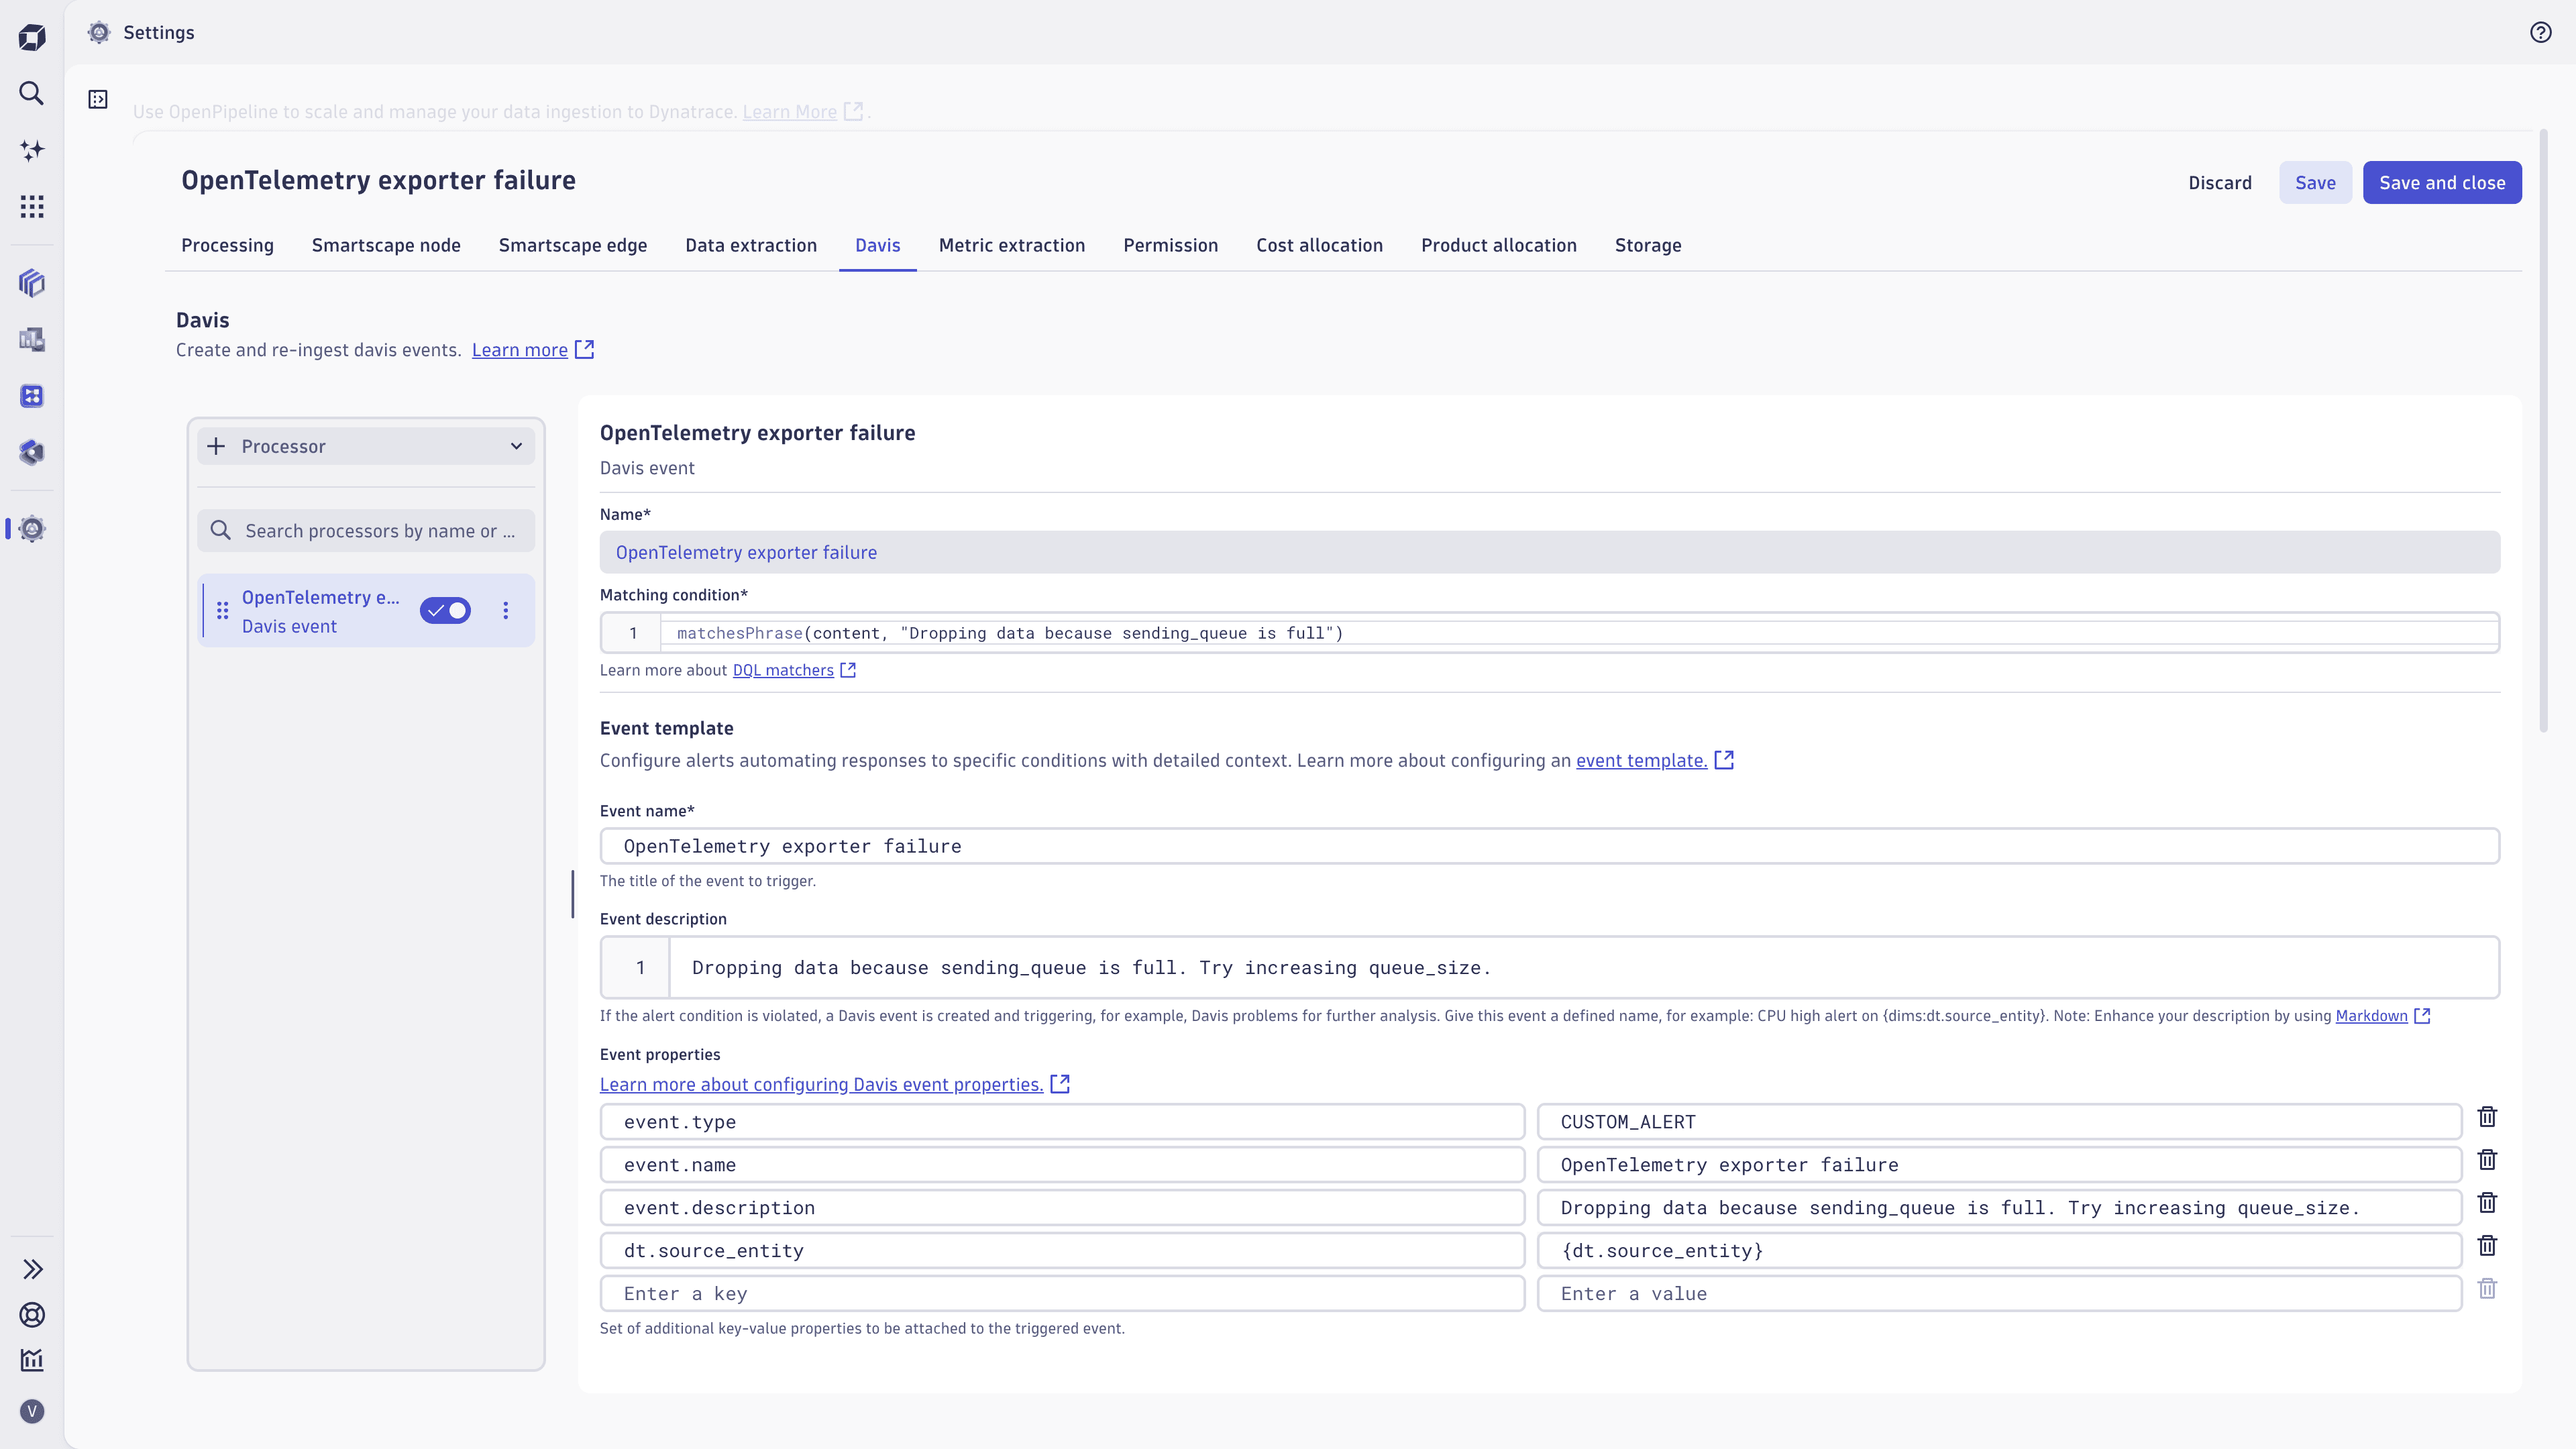The width and height of the screenshot is (2576, 1449).
Task: Click the question mark help icon top right
Action: [2541, 32]
